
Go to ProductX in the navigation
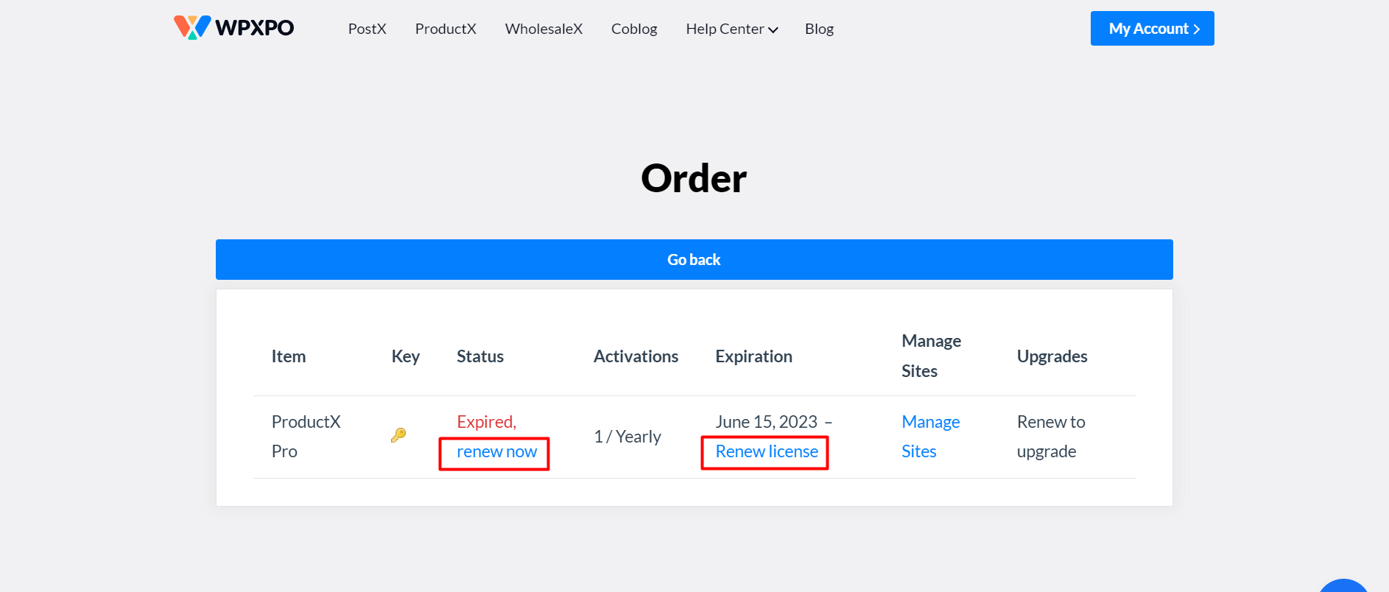pyautogui.click(x=446, y=29)
